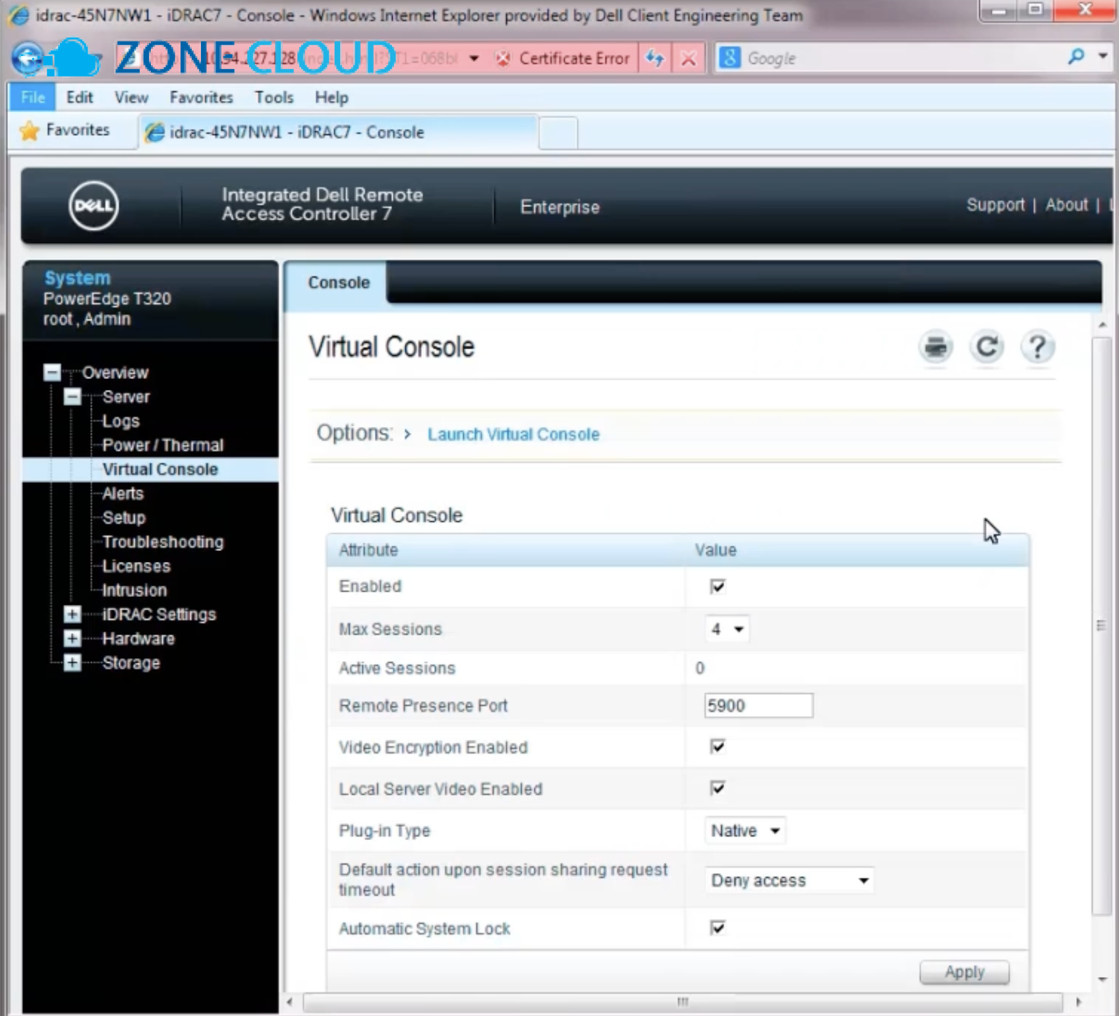This screenshot has width=1119, height=1016.
Task: Open the Max Sessions dropdown
Action: [727, 629]
